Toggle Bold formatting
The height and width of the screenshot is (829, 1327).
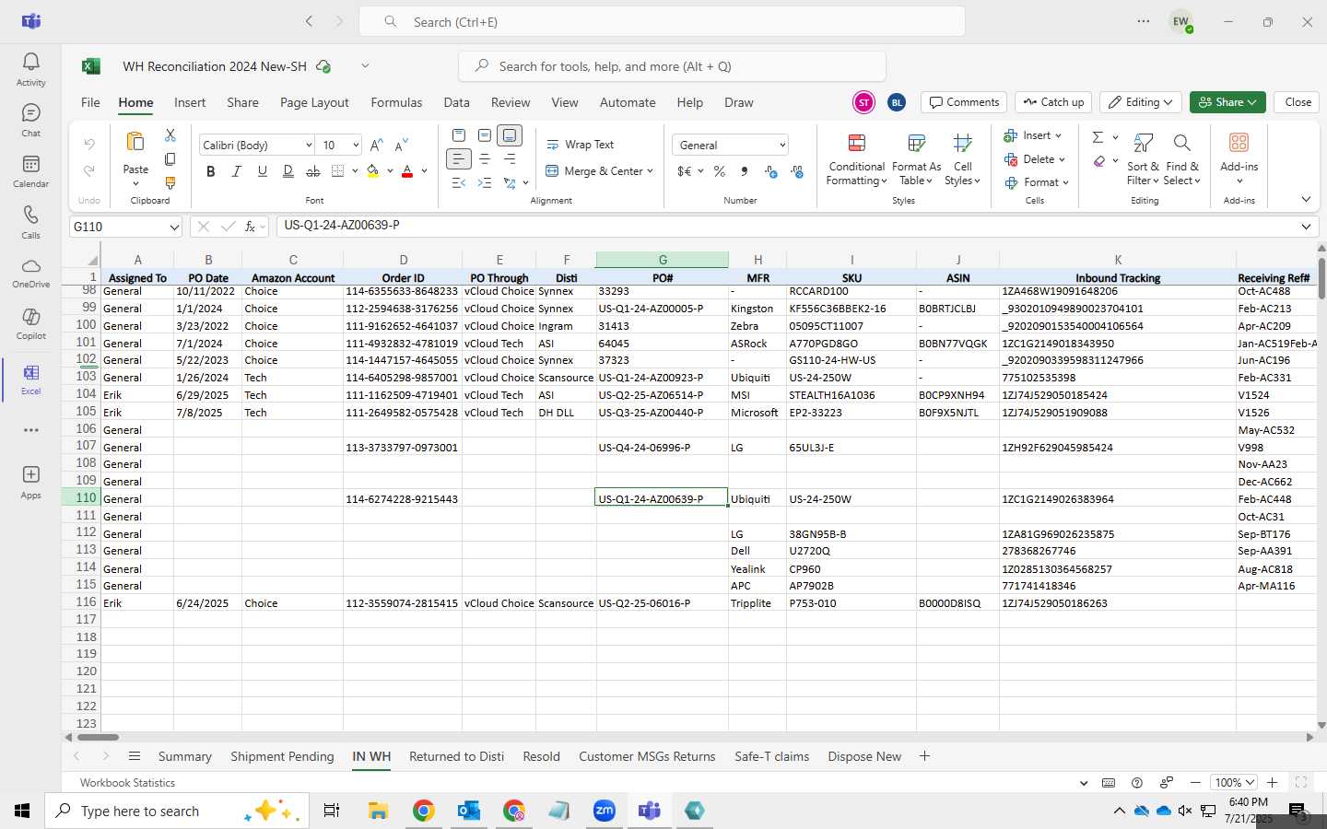[211, 171]
